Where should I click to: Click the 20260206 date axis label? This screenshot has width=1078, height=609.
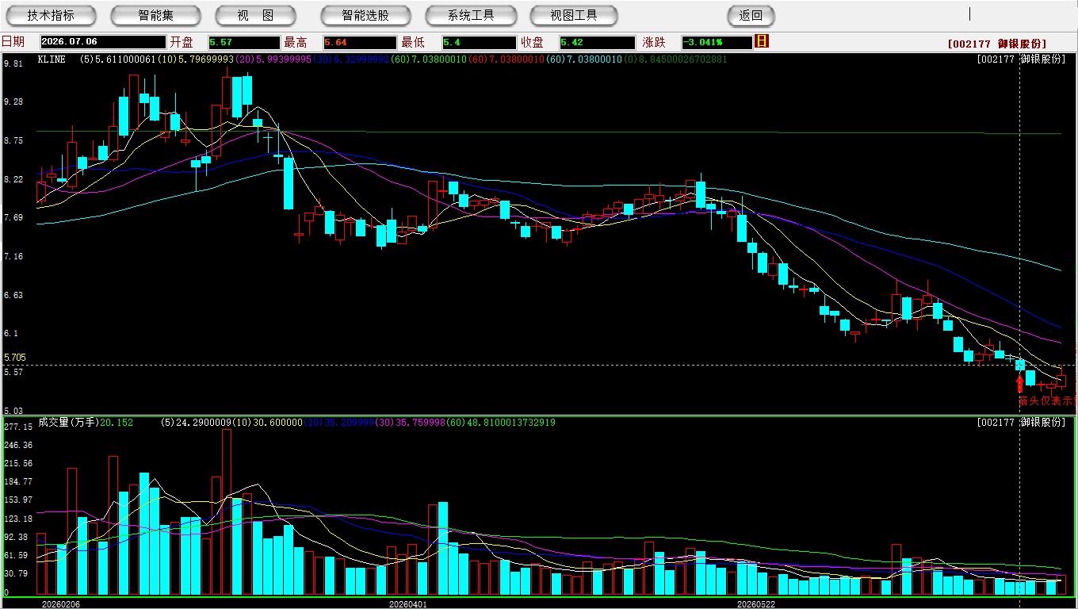pos(60,604)
